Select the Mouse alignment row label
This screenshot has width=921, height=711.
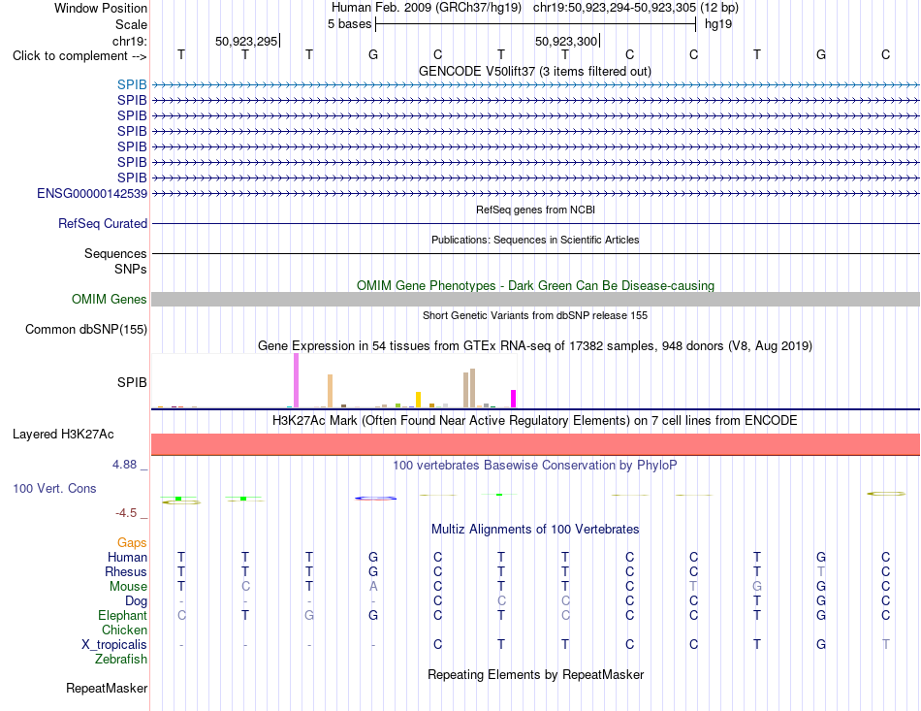pos(128,587)
